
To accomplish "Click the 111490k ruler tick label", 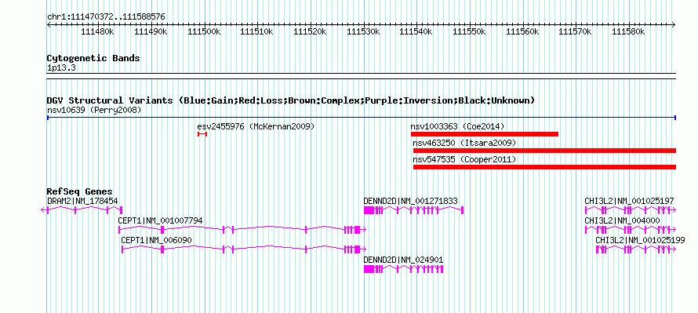I will 151,31.
